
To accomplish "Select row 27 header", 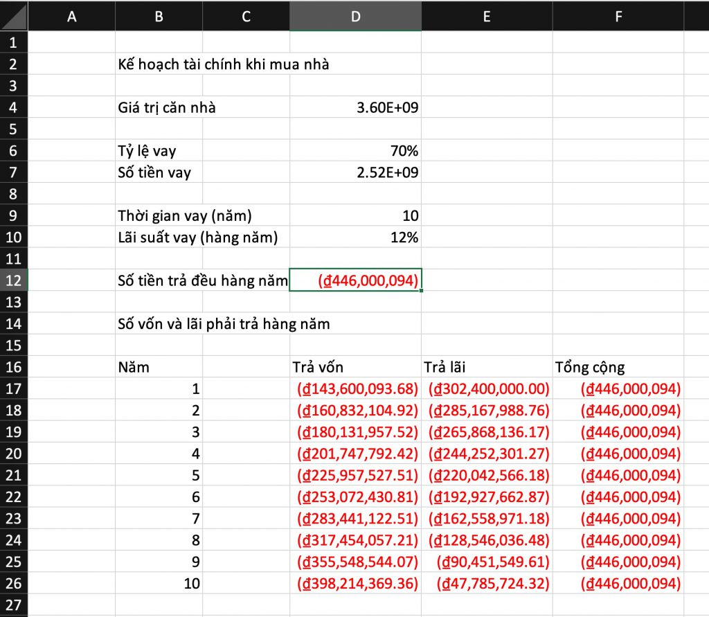I will point(14,605).
